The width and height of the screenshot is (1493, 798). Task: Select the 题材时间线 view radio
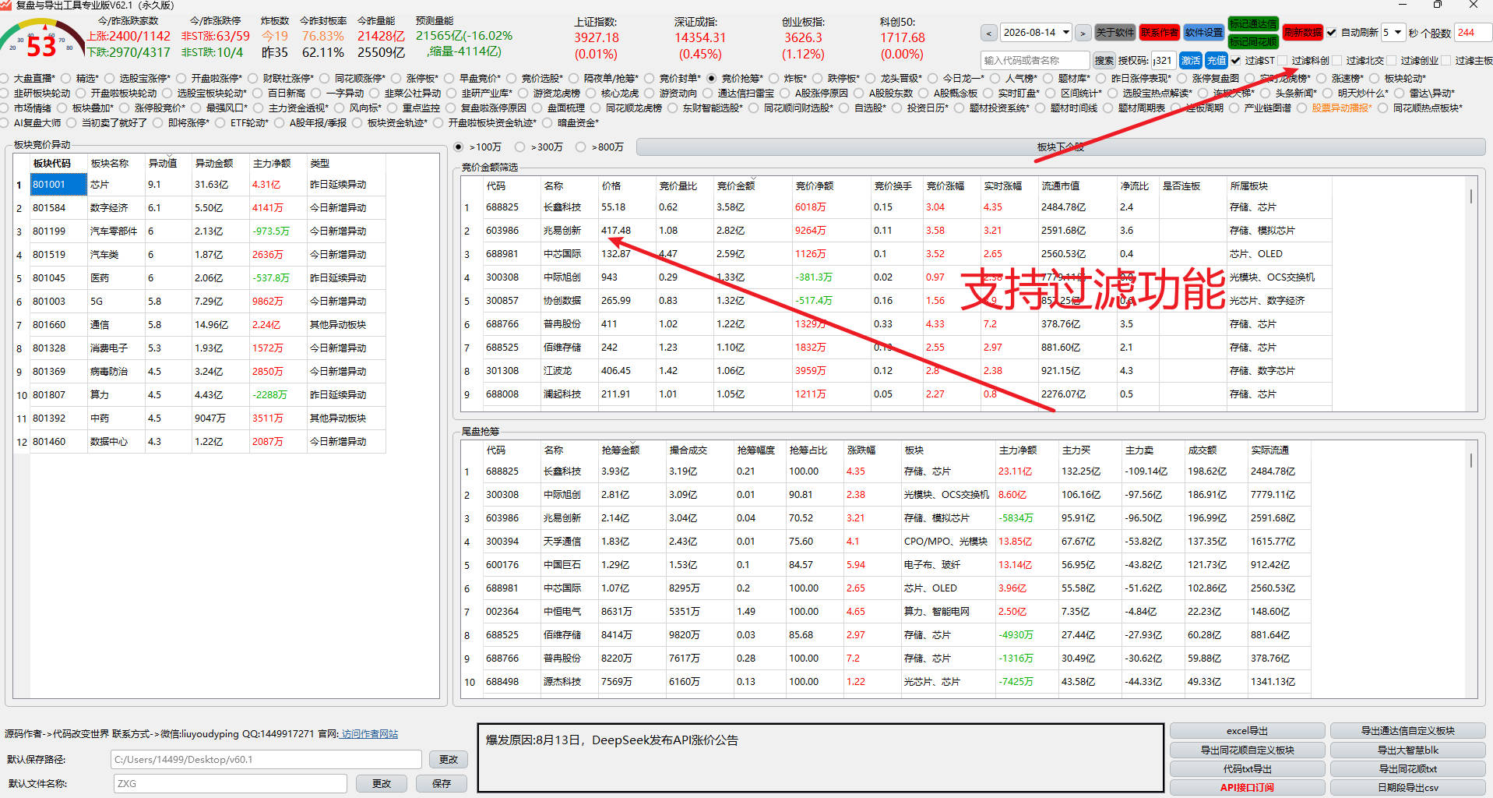1041,108
